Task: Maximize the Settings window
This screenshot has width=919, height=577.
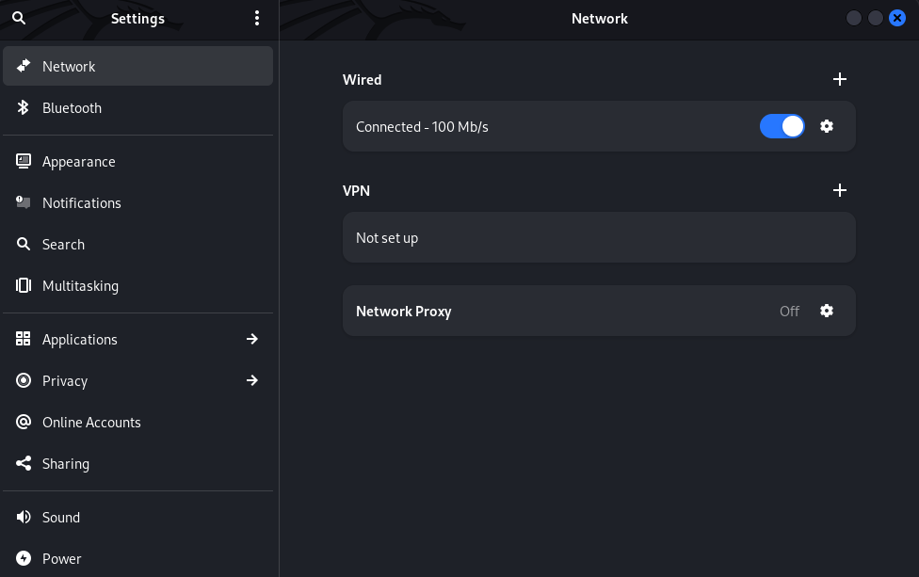Action: tap(875, 18)
